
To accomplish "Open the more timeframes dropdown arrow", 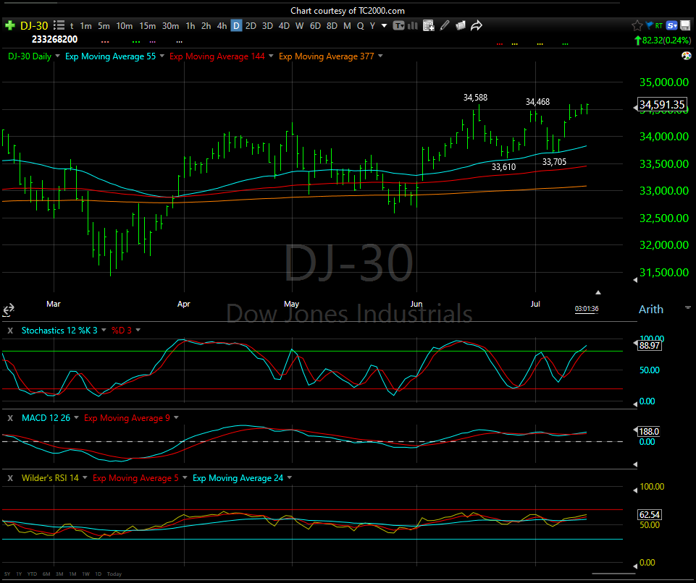I will pyautogui.click(x=385, y=26).
